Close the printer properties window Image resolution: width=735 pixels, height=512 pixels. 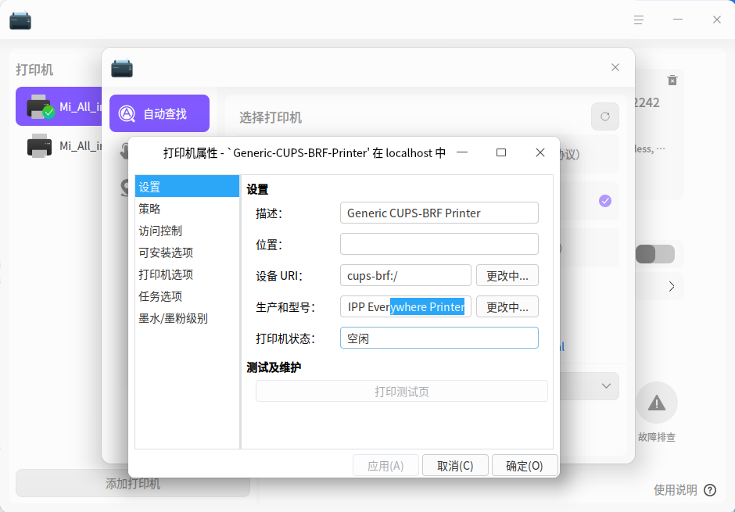540,152
